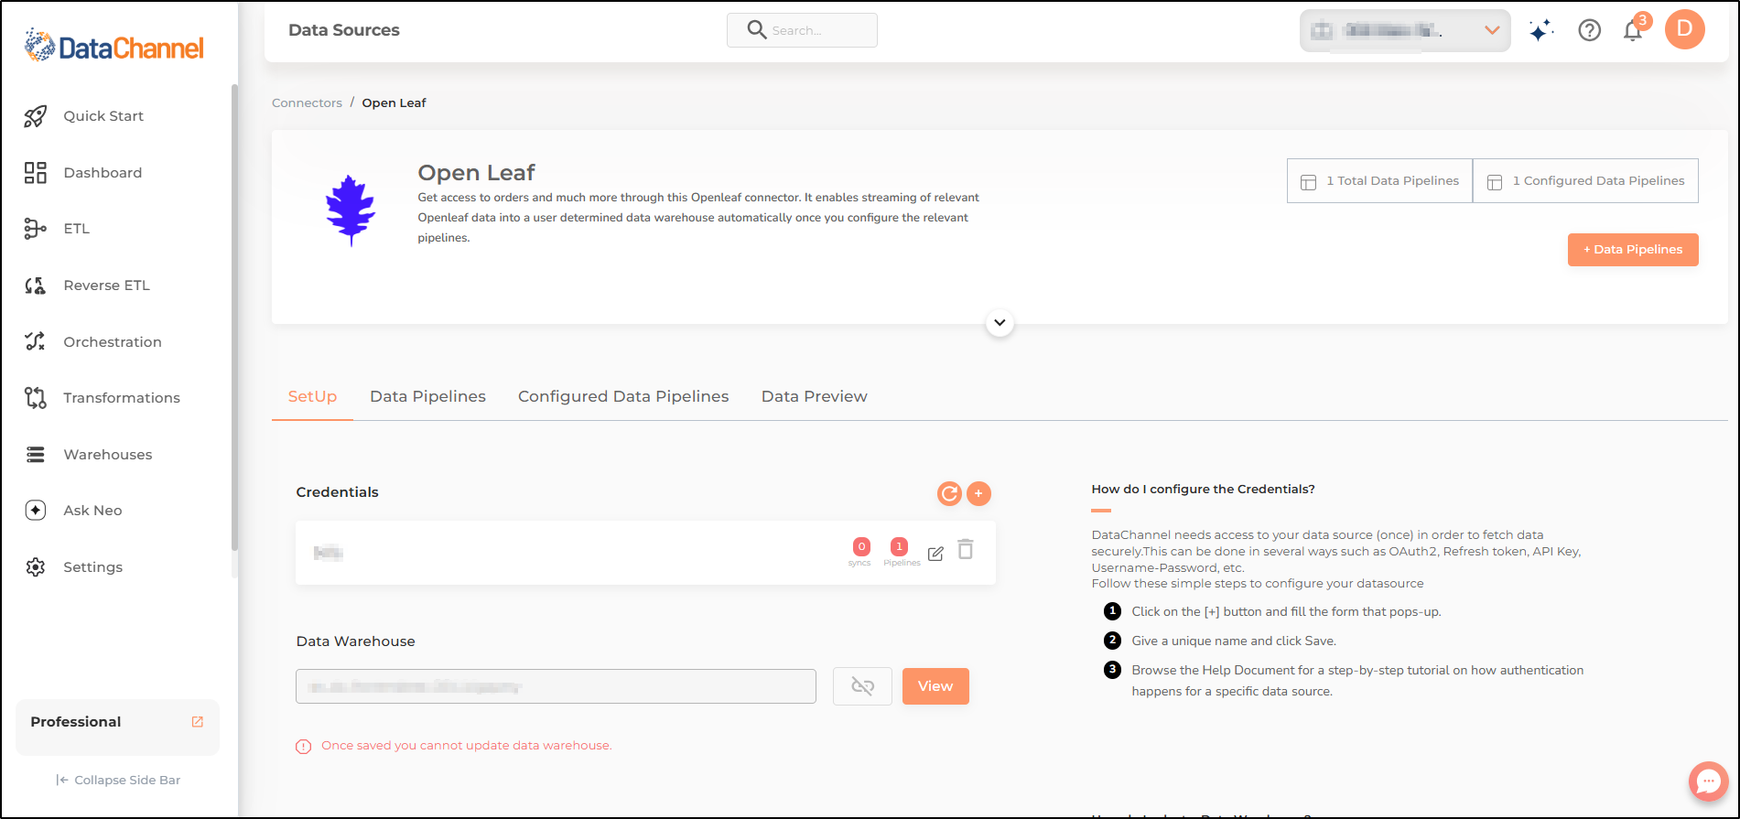
Task: Collapse Side Bar
Action: (118, 781)
